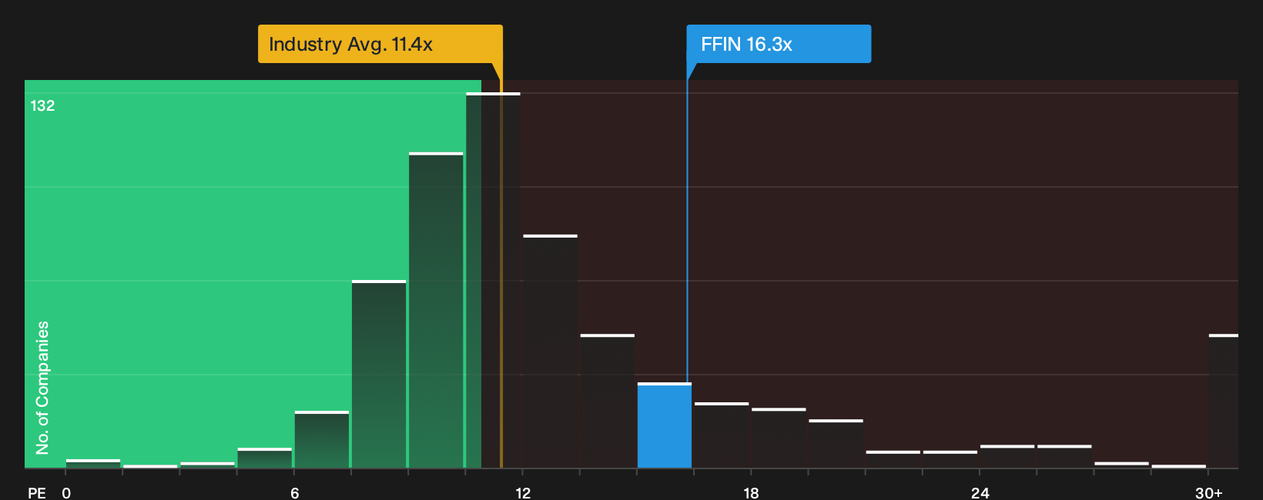Click the x-axis tick label 24

(980, 493)
